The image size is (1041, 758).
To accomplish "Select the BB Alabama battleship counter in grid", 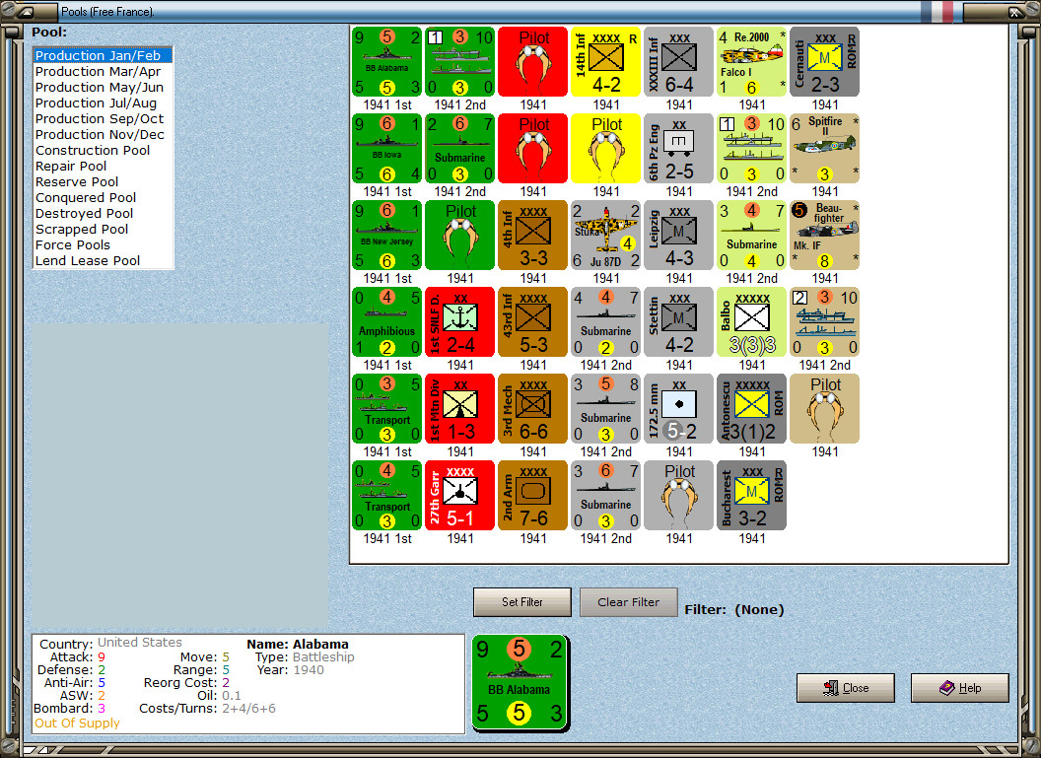I will tap(387, 62).
